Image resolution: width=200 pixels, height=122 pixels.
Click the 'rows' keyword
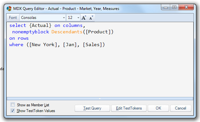pyautogui.click(x=23, y=38)
